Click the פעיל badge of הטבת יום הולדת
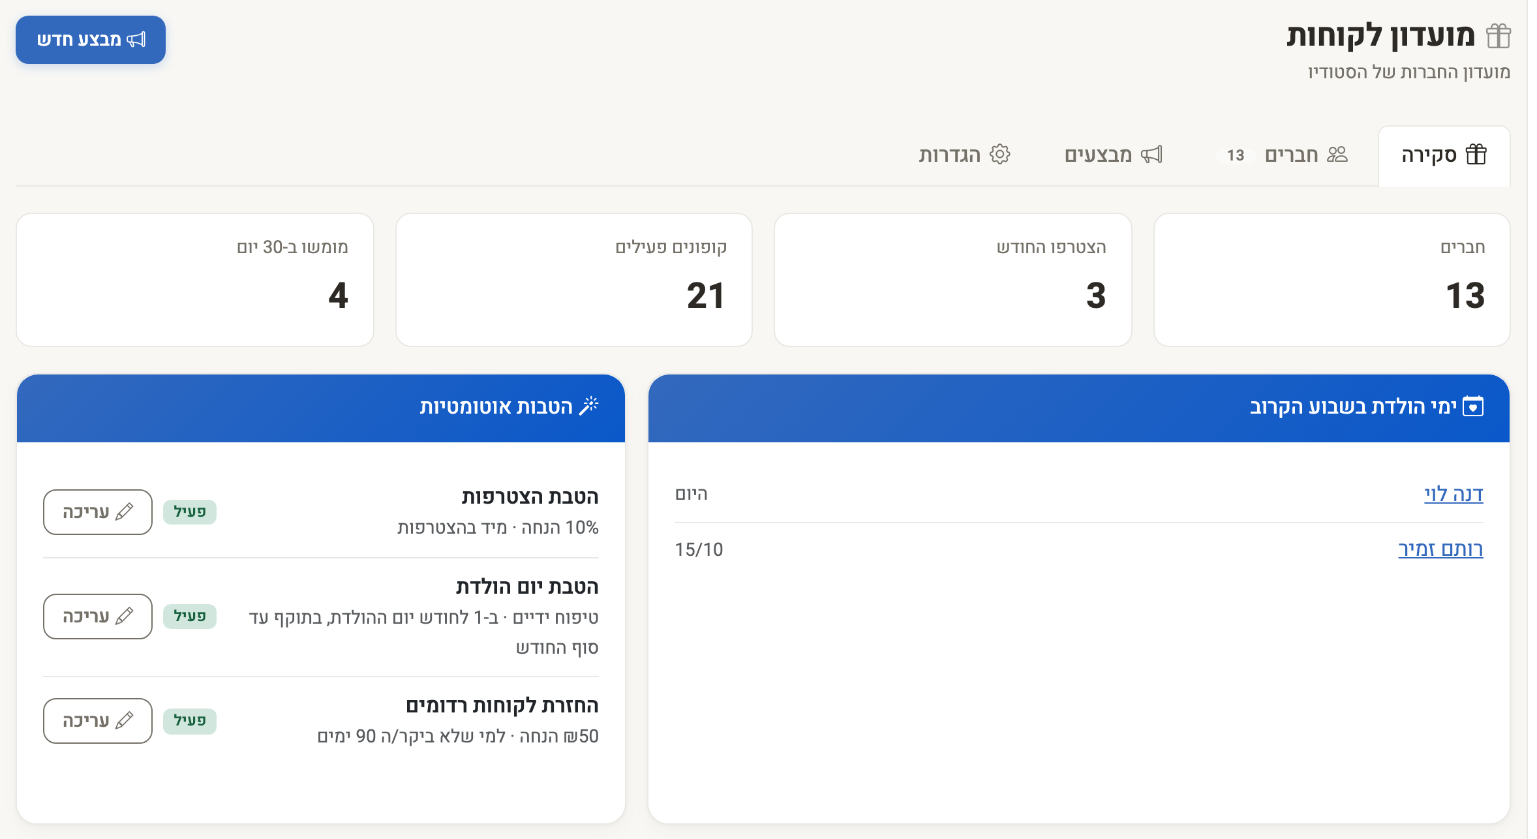This screenshot has width=1537, height=839. coord(190,617)
